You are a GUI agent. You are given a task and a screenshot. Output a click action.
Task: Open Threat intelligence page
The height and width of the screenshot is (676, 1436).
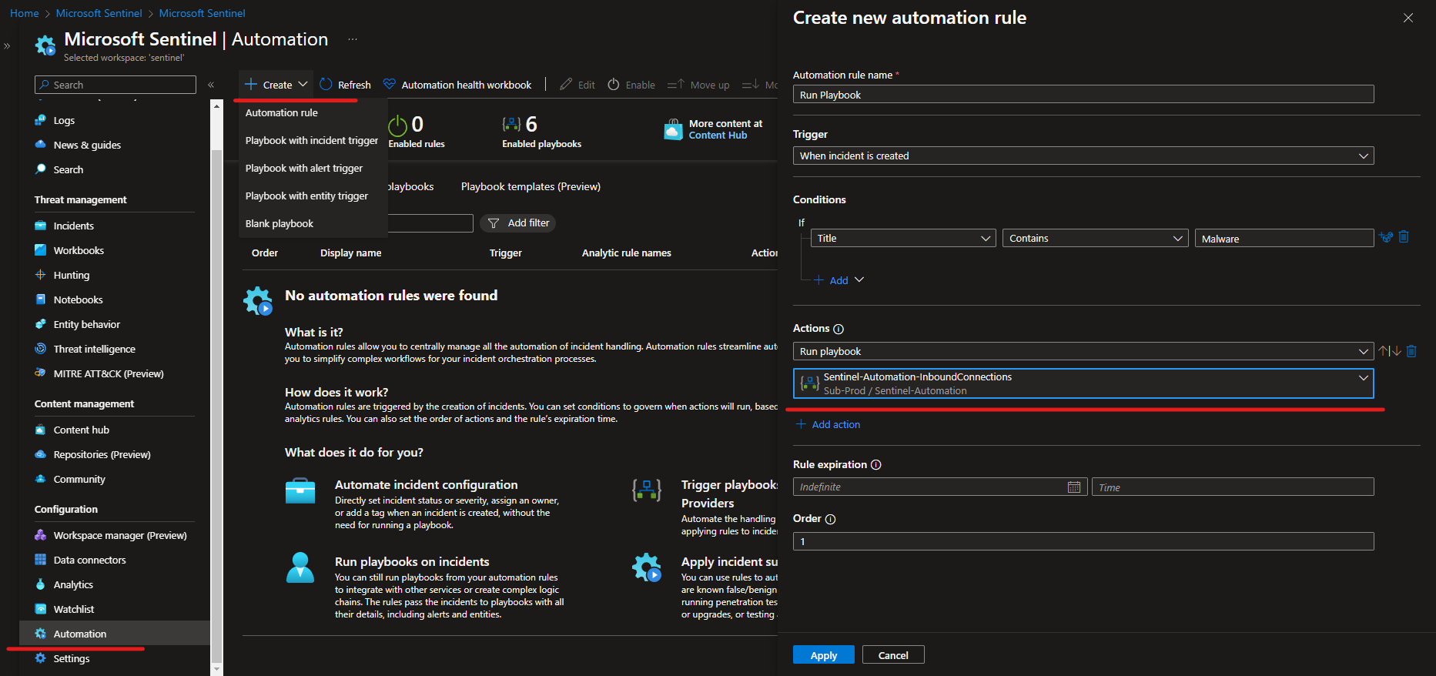(94, 349)
